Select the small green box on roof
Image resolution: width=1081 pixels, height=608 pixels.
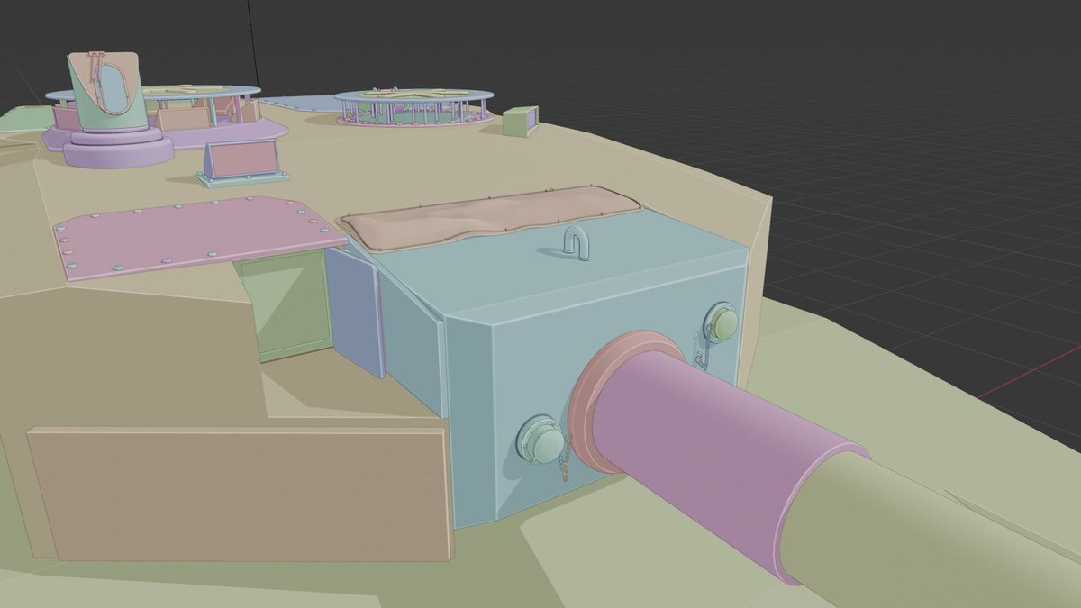point(521,122)
